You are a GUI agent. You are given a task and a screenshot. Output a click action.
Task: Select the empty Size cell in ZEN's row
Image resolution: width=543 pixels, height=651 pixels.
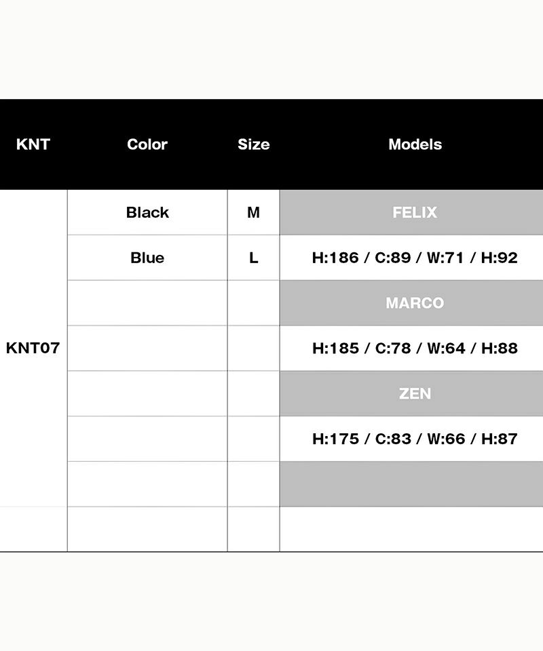(x=253, y=393)
